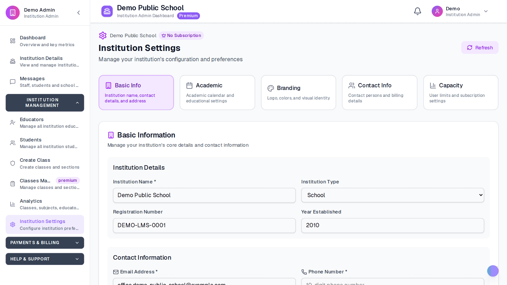The width and height of the screenshot is (507, 285).
Task: Switch to the Basic Info tab
Action: (136, 93)
